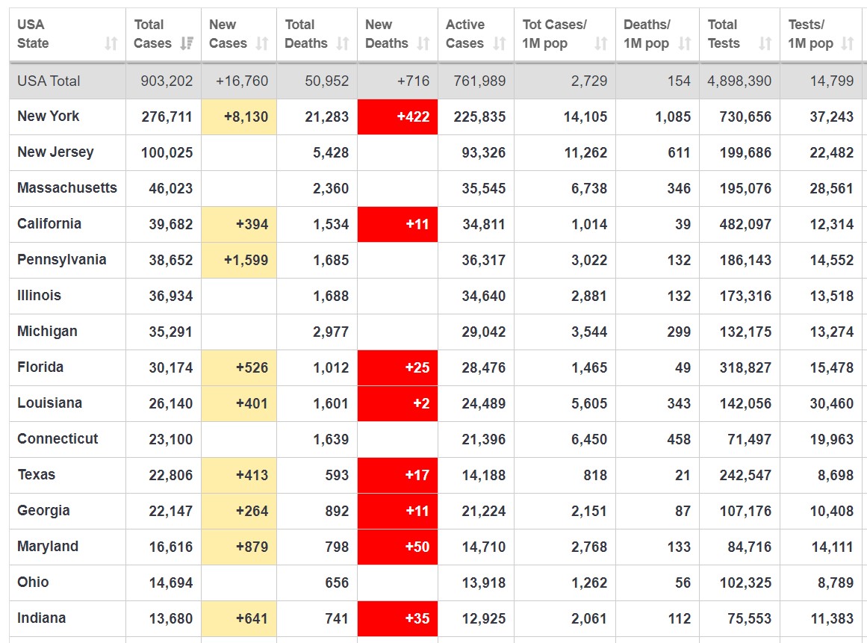Click Pennsylvania's yellow +1,599 new cases cell
The height and width of the screenshot is (643, 867).
(239, 261)
